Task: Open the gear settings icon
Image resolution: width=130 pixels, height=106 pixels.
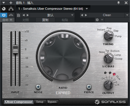Action: 97,20
